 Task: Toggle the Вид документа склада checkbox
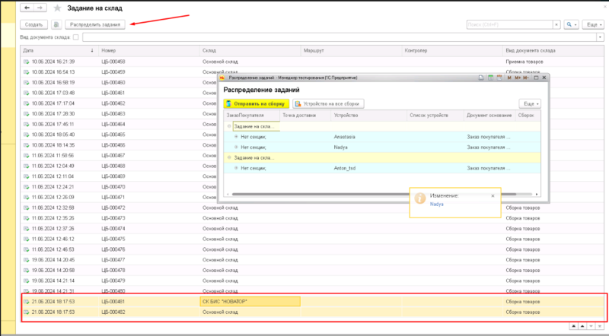(x=75, y=37)
